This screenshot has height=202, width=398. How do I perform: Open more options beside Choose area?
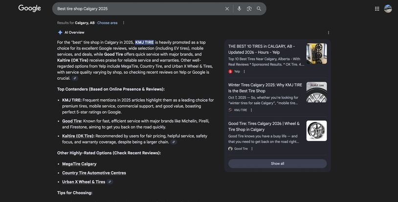[x=124, y=23]
